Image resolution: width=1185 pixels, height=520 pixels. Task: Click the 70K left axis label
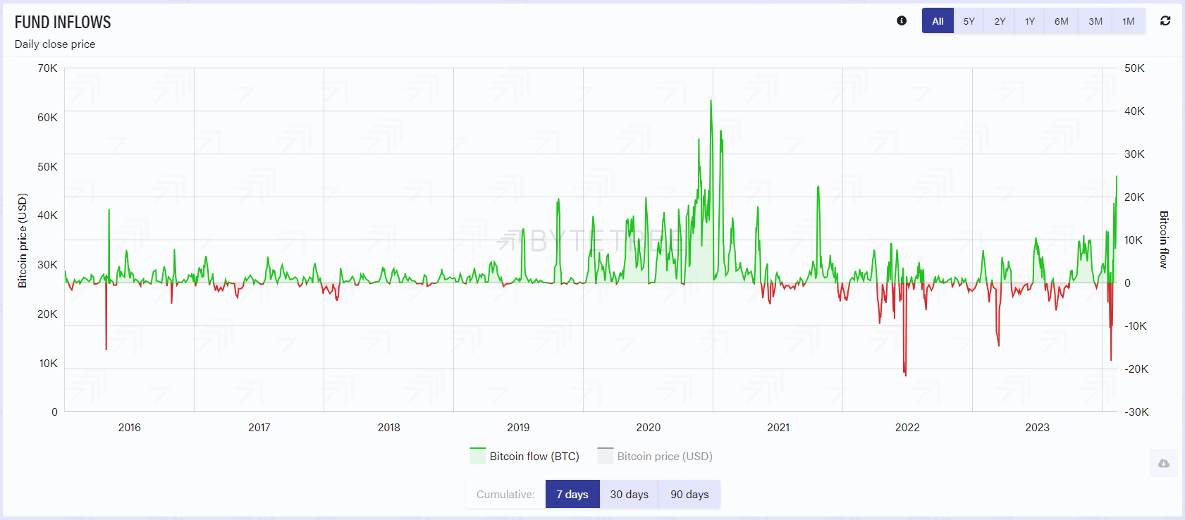(48, 68)
